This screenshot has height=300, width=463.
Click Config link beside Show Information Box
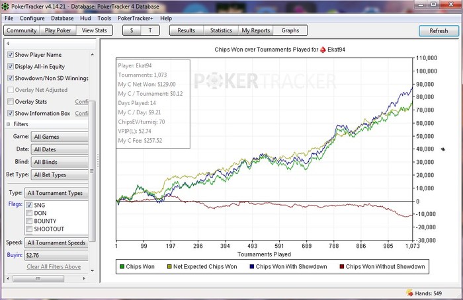81,113
